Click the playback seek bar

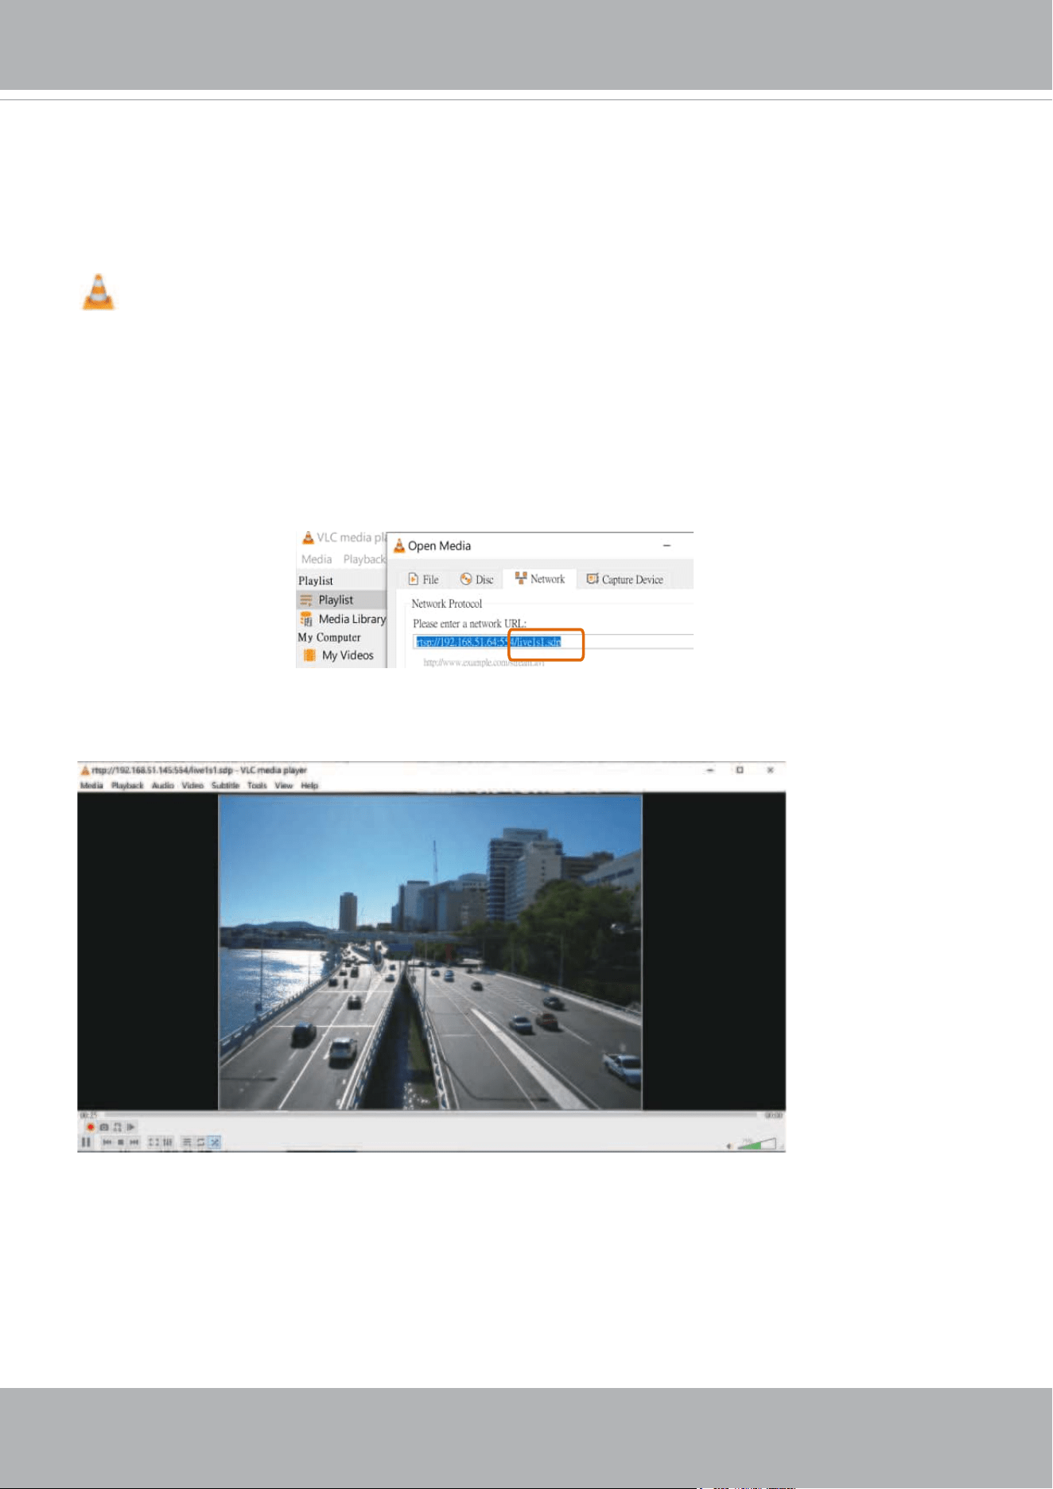(432, 1115)
